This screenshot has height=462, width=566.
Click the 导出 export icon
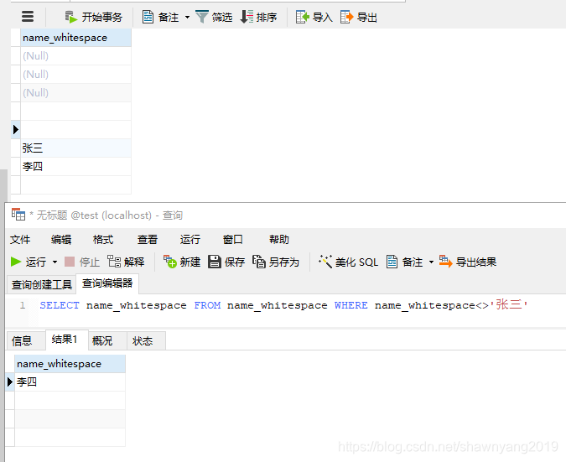coord(346,17)
